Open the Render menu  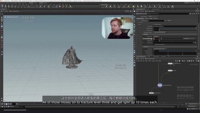tap(7, 3)
